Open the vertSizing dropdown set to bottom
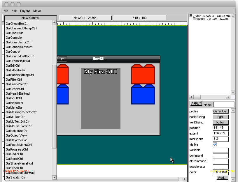Screen dimensions: 238x182 click(220, 122)
